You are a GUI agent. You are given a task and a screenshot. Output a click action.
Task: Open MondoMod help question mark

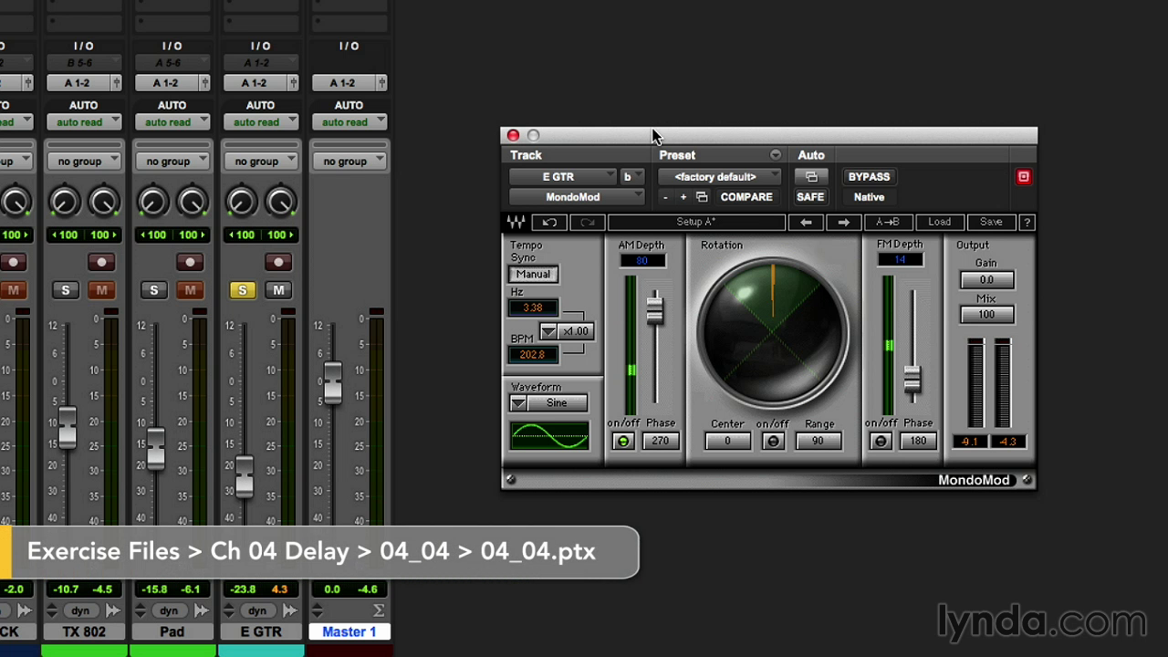1027,222
